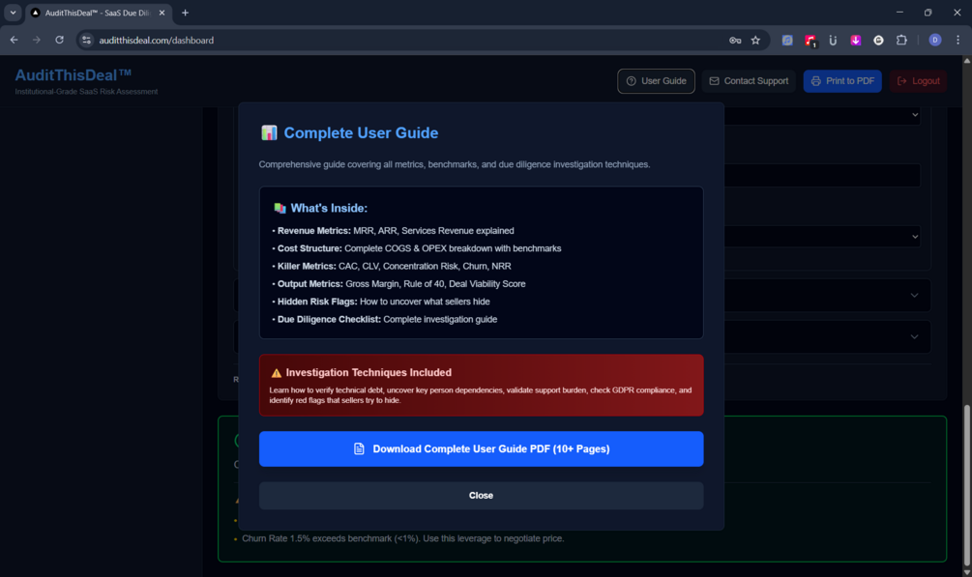Click the Churn Rate 1.5% benchmark text
The image size is (972, 577).
pyautogui.click(x=403, y=538)
